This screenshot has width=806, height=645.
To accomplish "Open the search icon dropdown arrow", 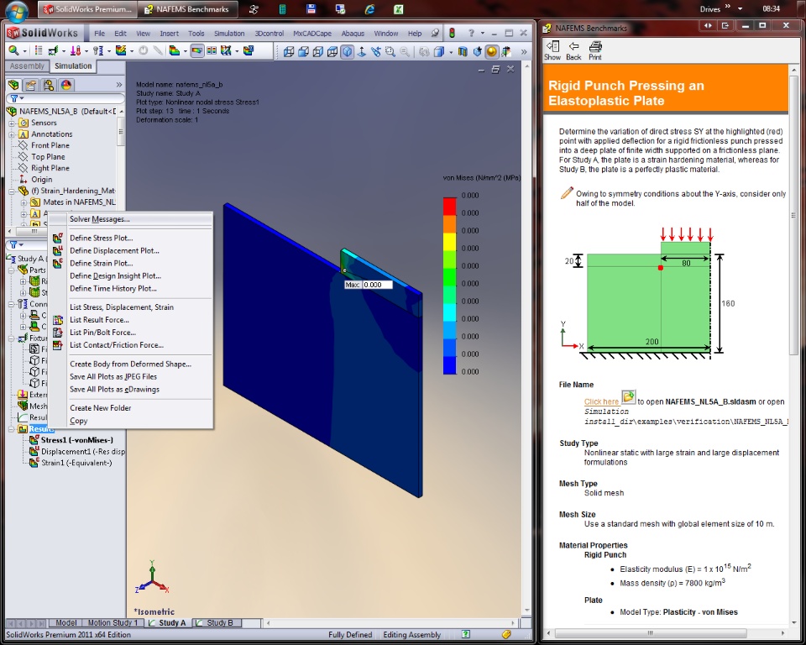I will (x=24, y=51).
